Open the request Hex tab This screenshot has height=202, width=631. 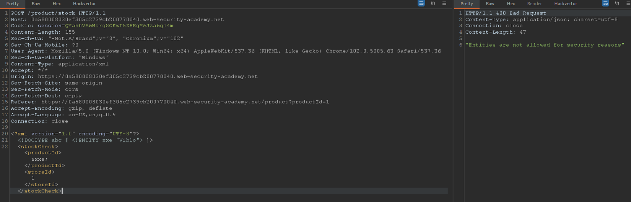tap(57, 4)
